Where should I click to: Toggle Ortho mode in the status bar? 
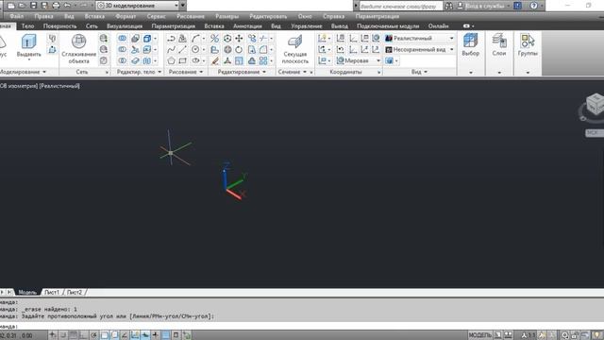click(83, 335)
